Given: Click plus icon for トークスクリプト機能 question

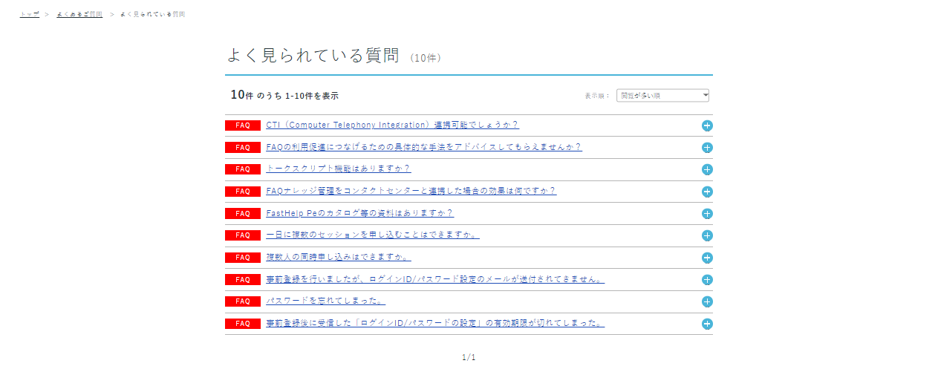Looking at the screenshot, I should coord(707,169).
